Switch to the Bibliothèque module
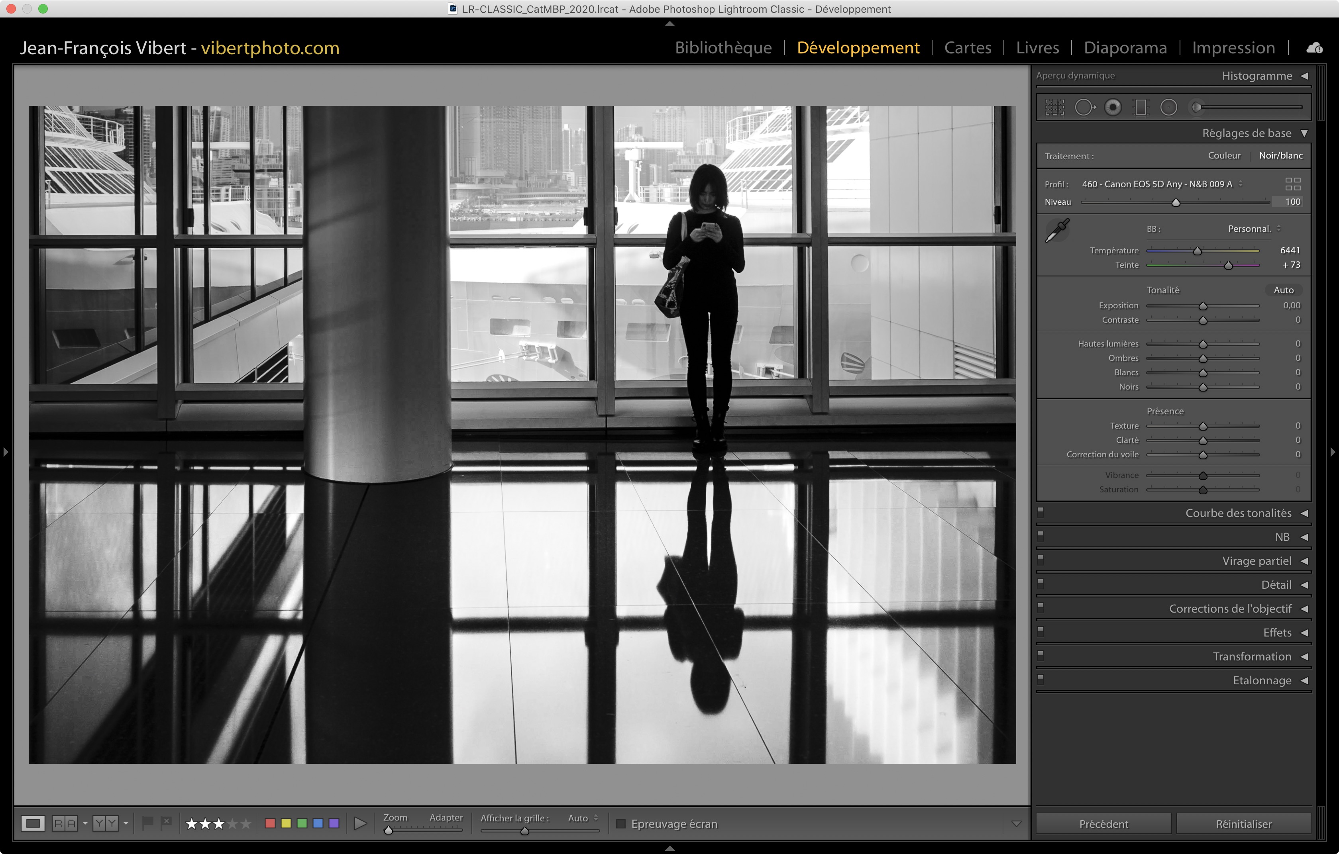 (723, 48)
